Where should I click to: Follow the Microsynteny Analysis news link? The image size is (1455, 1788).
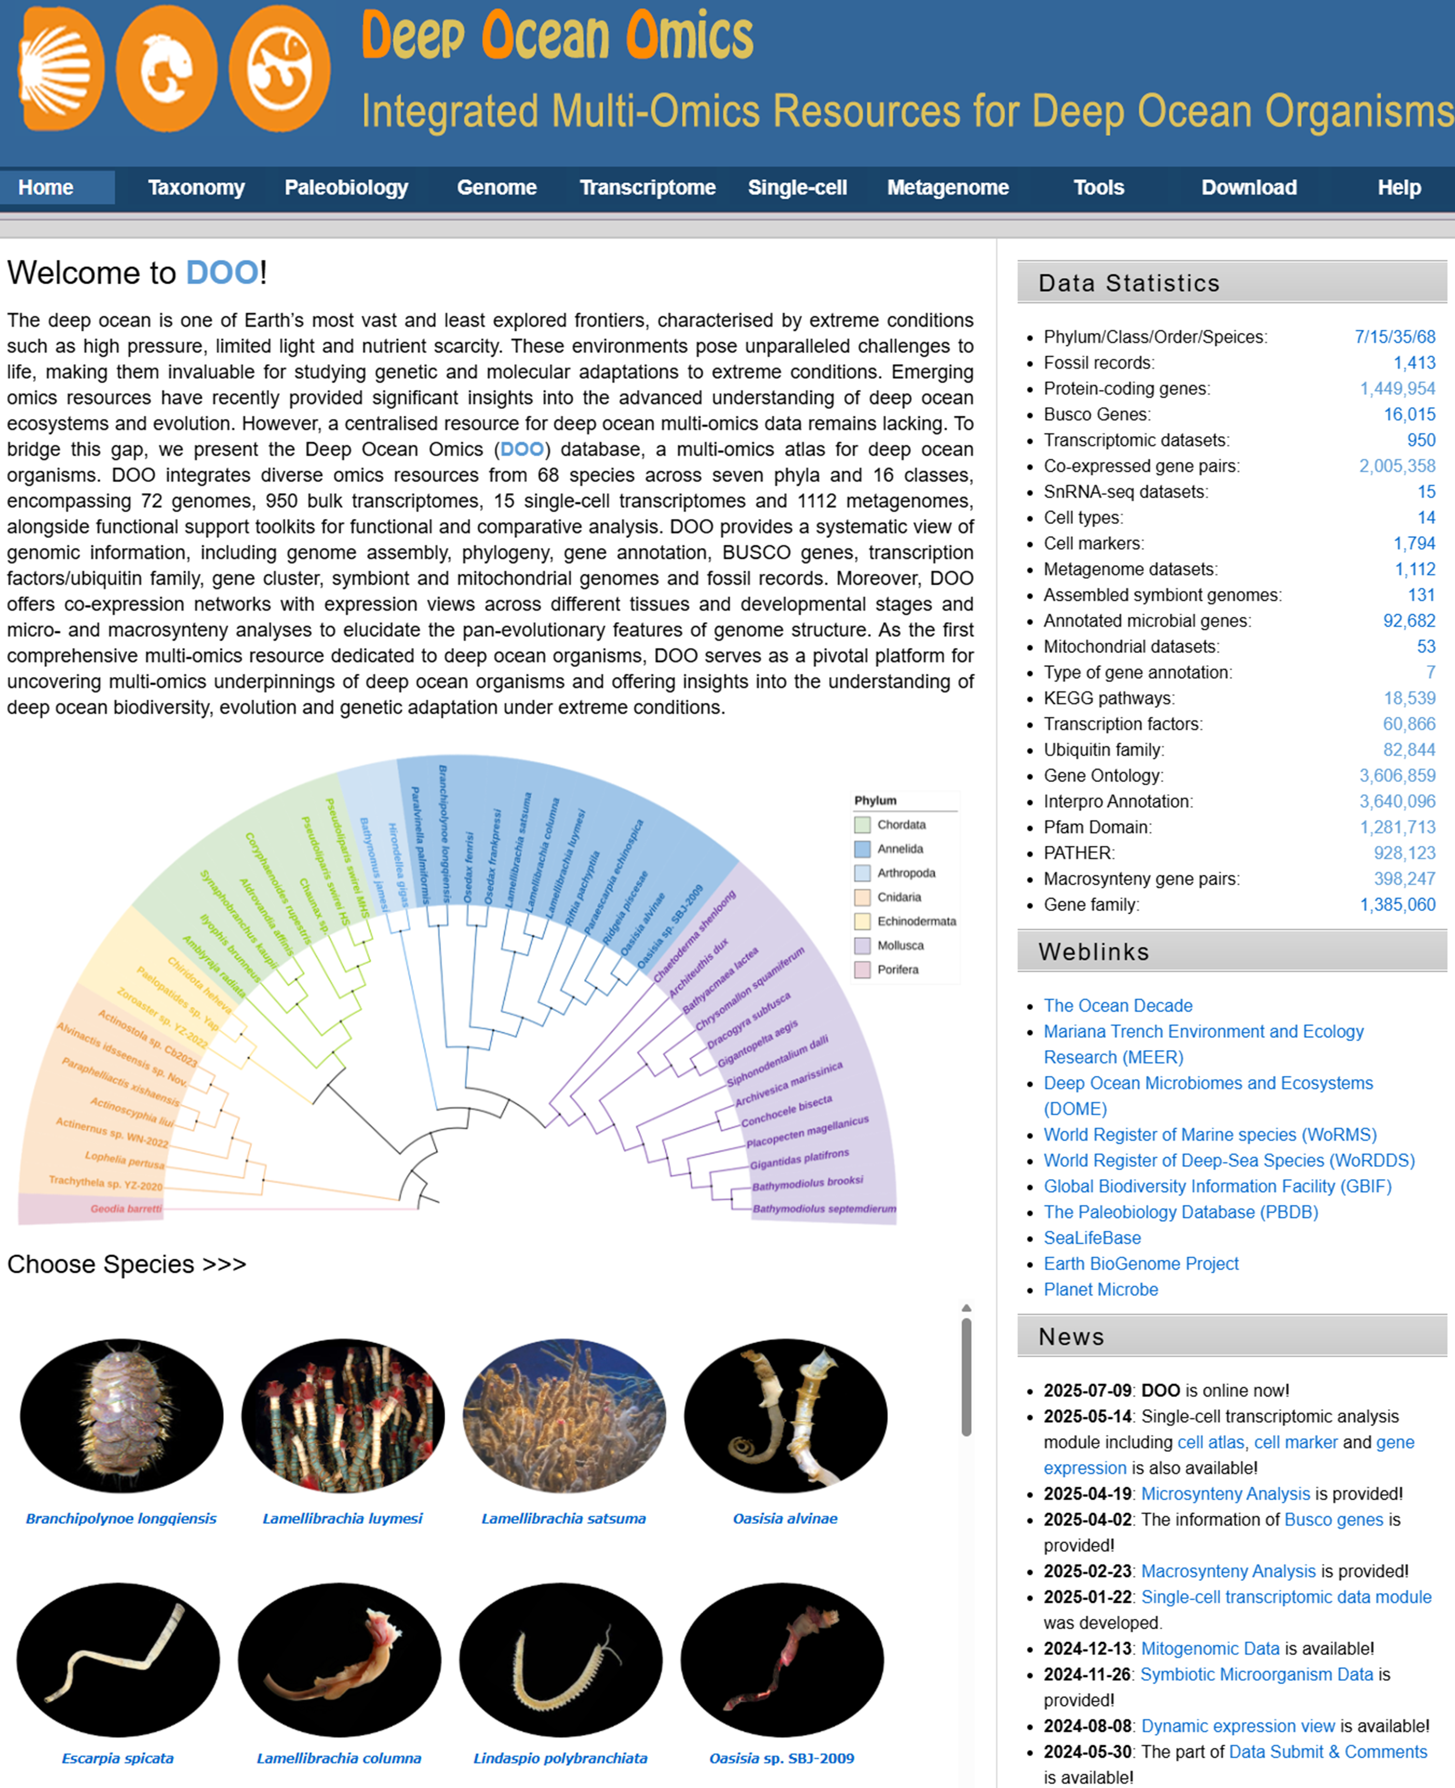[1225, 1494]
